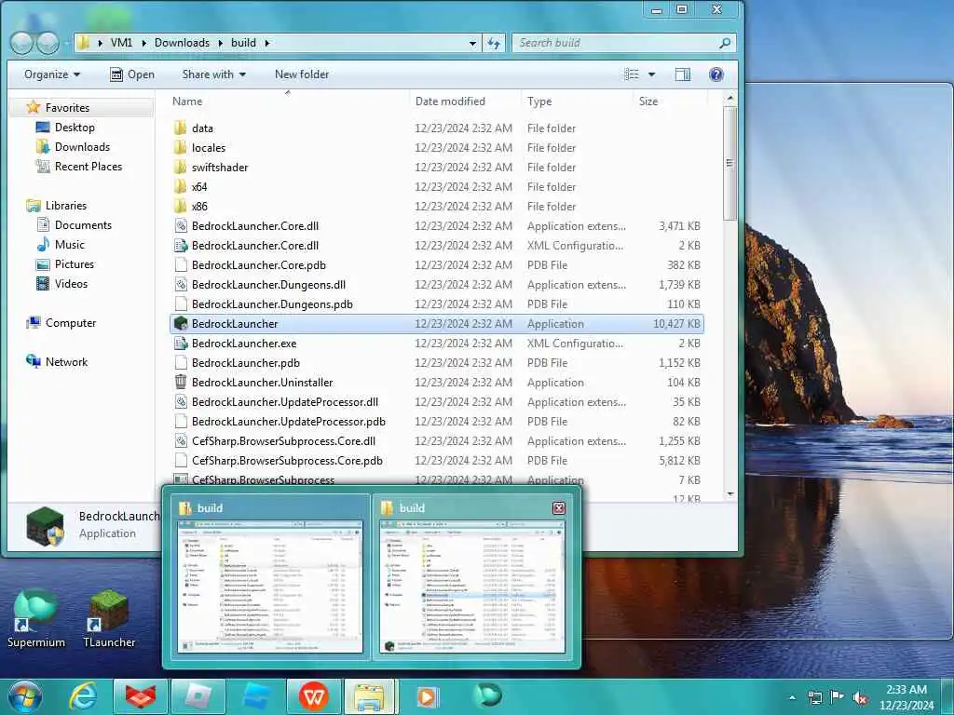Open TLauncher desktop shortcut

(x=109, y=619)
